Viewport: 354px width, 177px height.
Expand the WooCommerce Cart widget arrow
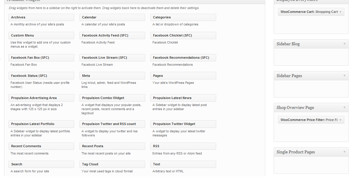(x=341, y=12)
